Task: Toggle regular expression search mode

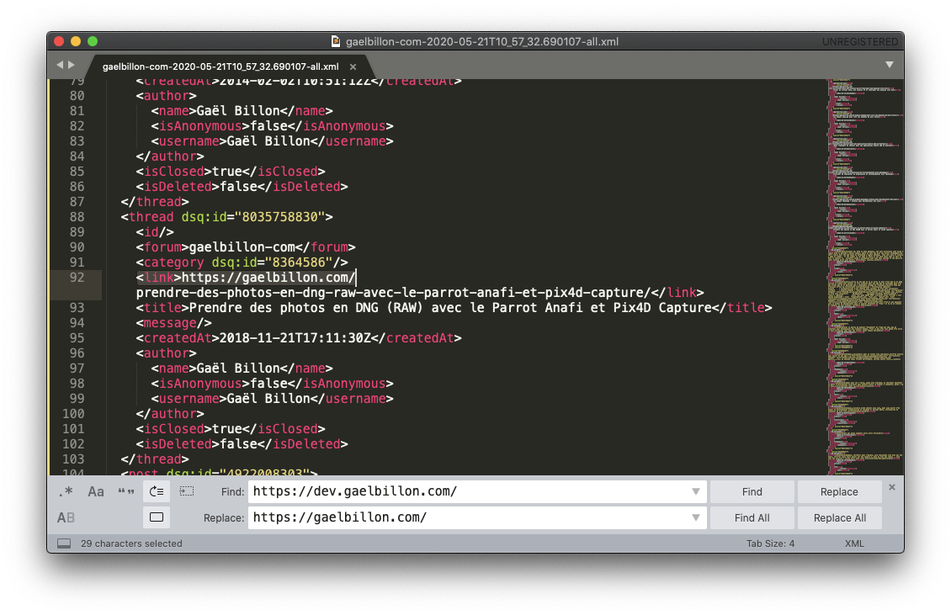Action: [66, 491]
